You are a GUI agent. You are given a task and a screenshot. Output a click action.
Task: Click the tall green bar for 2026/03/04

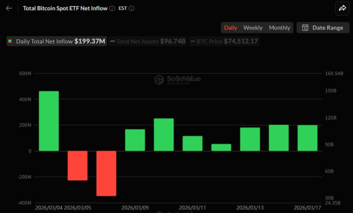(49, 121)
